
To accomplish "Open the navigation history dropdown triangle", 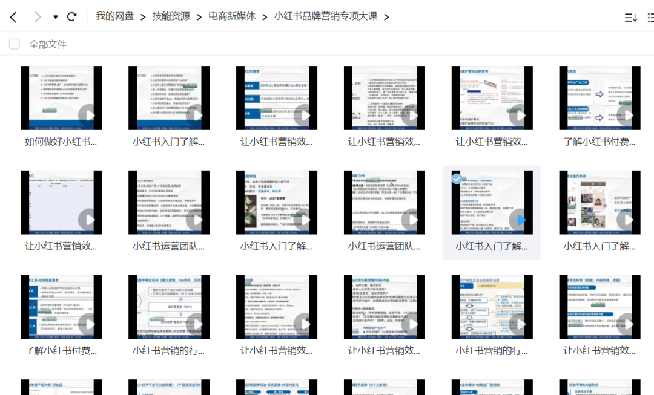I will click(x=56, y=17).
